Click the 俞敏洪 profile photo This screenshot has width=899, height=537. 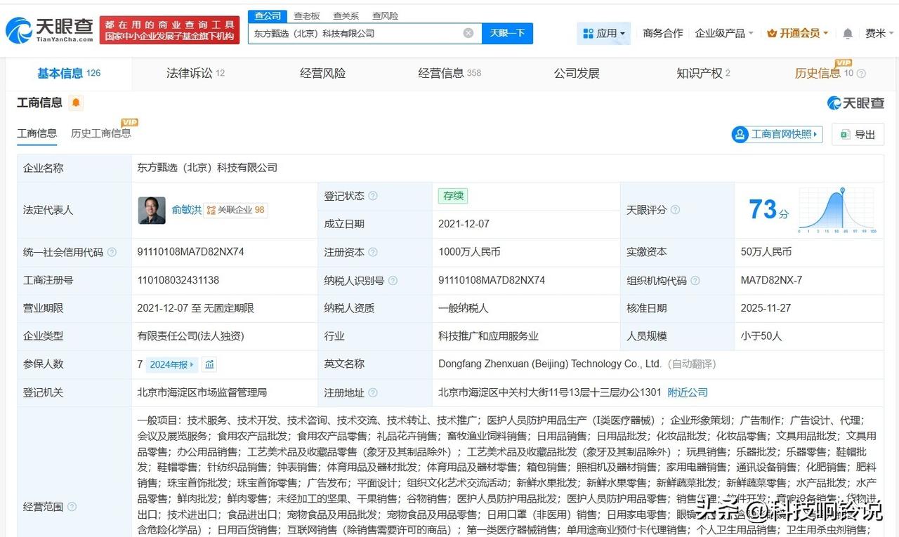click(x=152, y=210)
